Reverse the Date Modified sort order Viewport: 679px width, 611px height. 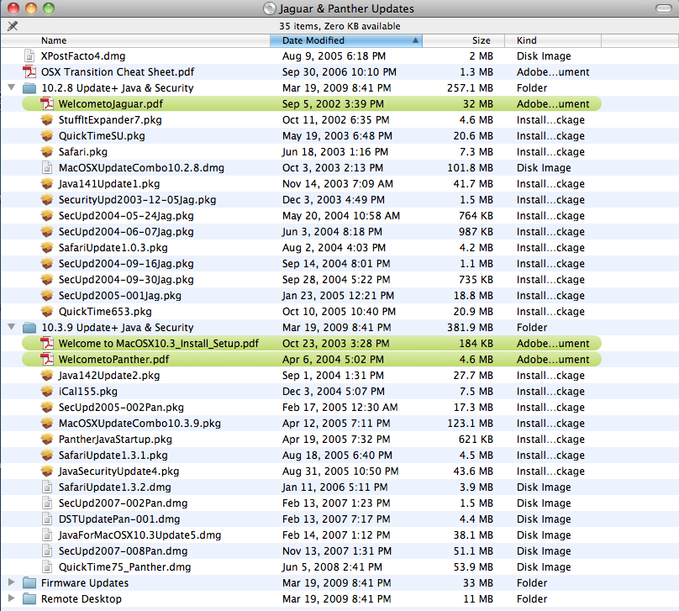(x=346, y=40)
